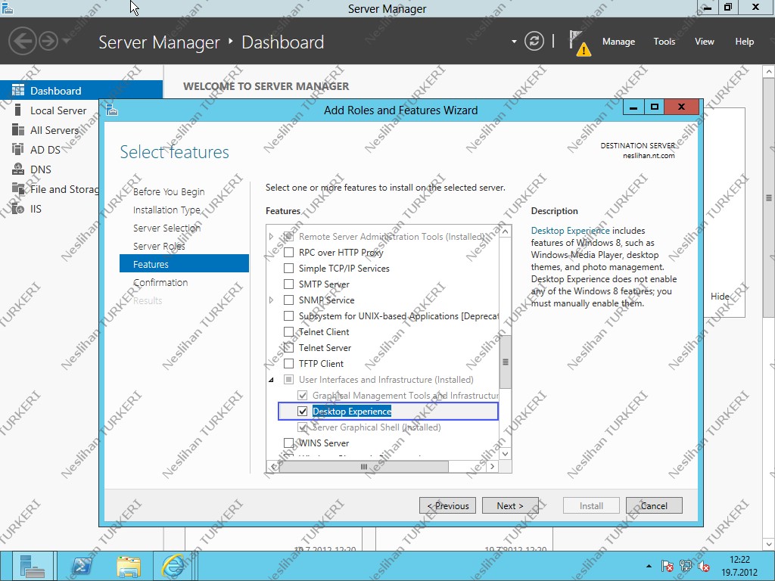Click Hide link in the welcome panel
The height and width of the screenshot is (581, 775).
point(719,296)
